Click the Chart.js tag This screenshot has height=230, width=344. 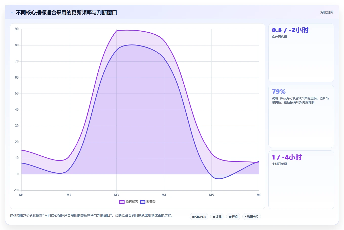click(199, 217)
